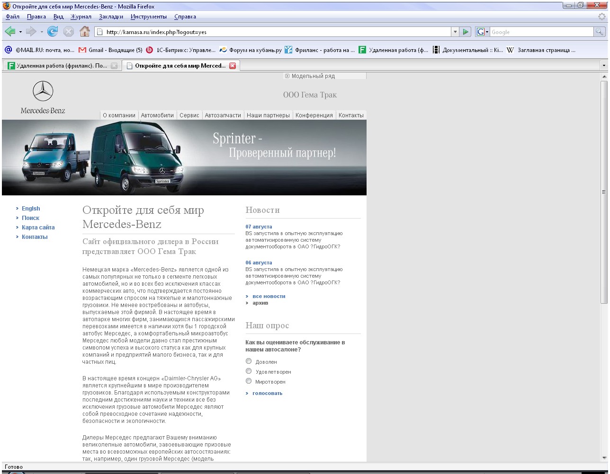Select the "Доволен" radio button
Viewport: 610px width, 474px height.
tap(249, 361)
